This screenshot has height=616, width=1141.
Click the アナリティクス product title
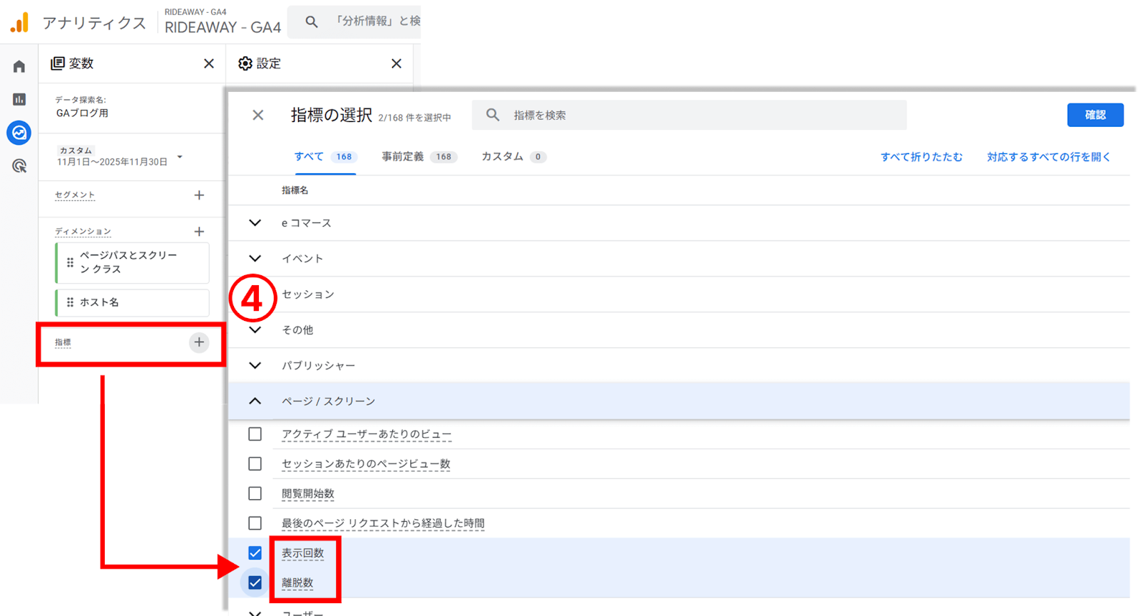[x=94, y=23]
